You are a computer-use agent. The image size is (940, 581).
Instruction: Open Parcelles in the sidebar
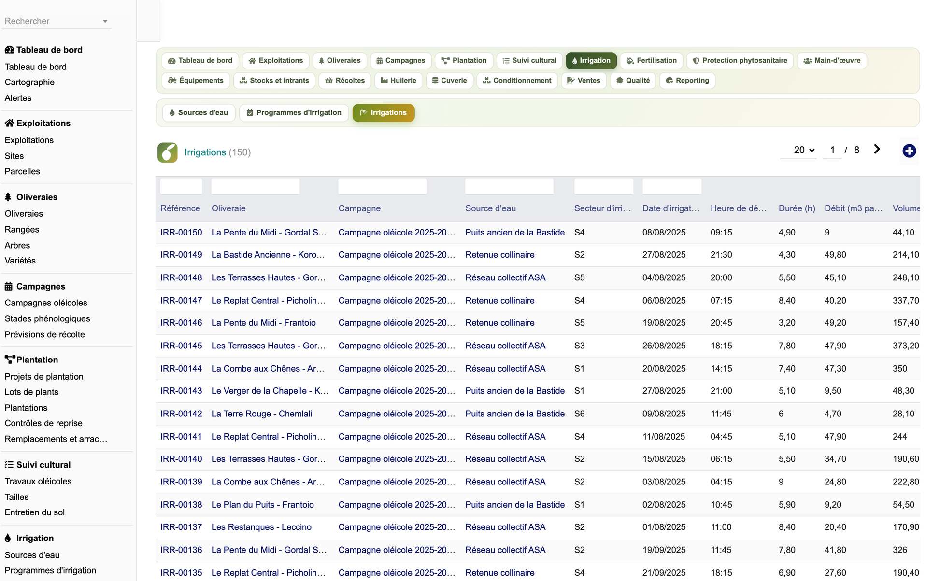pos(22,172)
